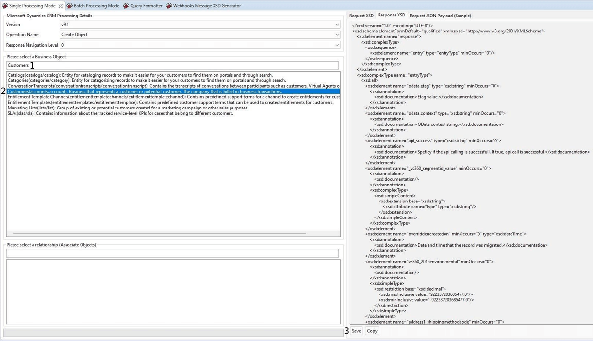This screenshot has height=341, width=593.
Task: Click the xsd:schema elementFormDefault line
Action: coord(449,31)
